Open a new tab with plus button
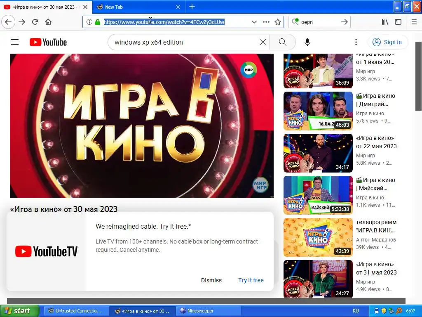Screen dimensions: 422x317 (x=192, y=7)
